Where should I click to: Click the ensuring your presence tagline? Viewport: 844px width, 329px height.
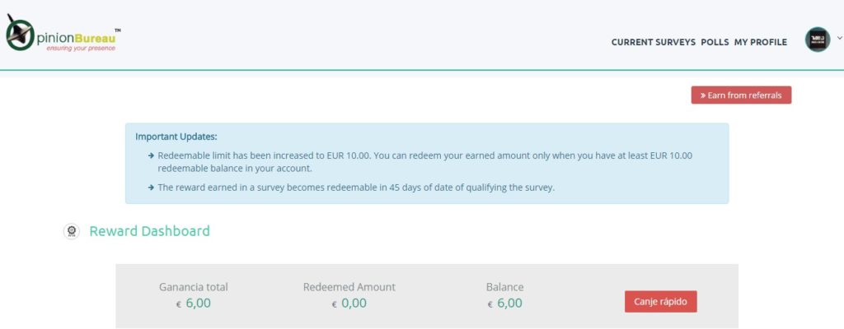click(81, 49)
